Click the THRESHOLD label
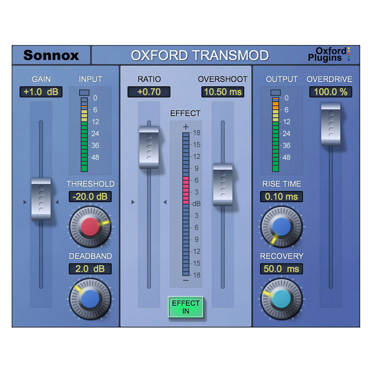 [90, 184]
